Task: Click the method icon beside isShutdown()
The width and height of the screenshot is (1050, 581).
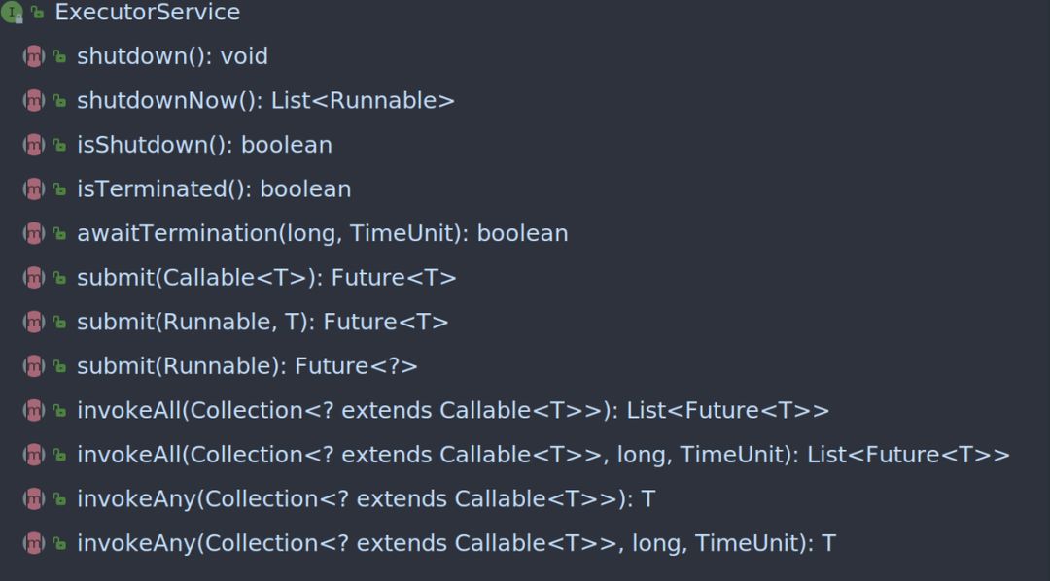Action: tap(34, 145)
